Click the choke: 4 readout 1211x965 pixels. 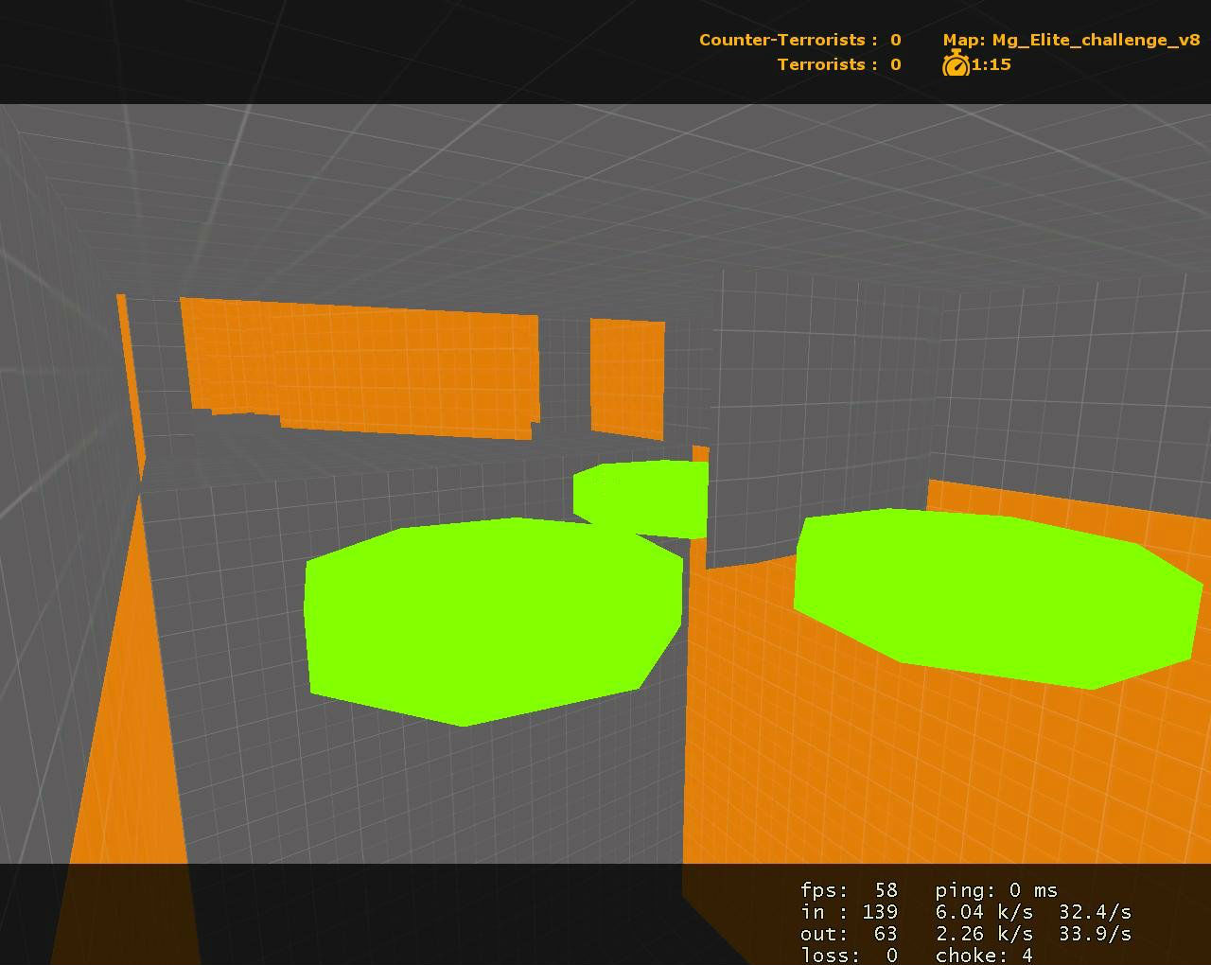984,955
